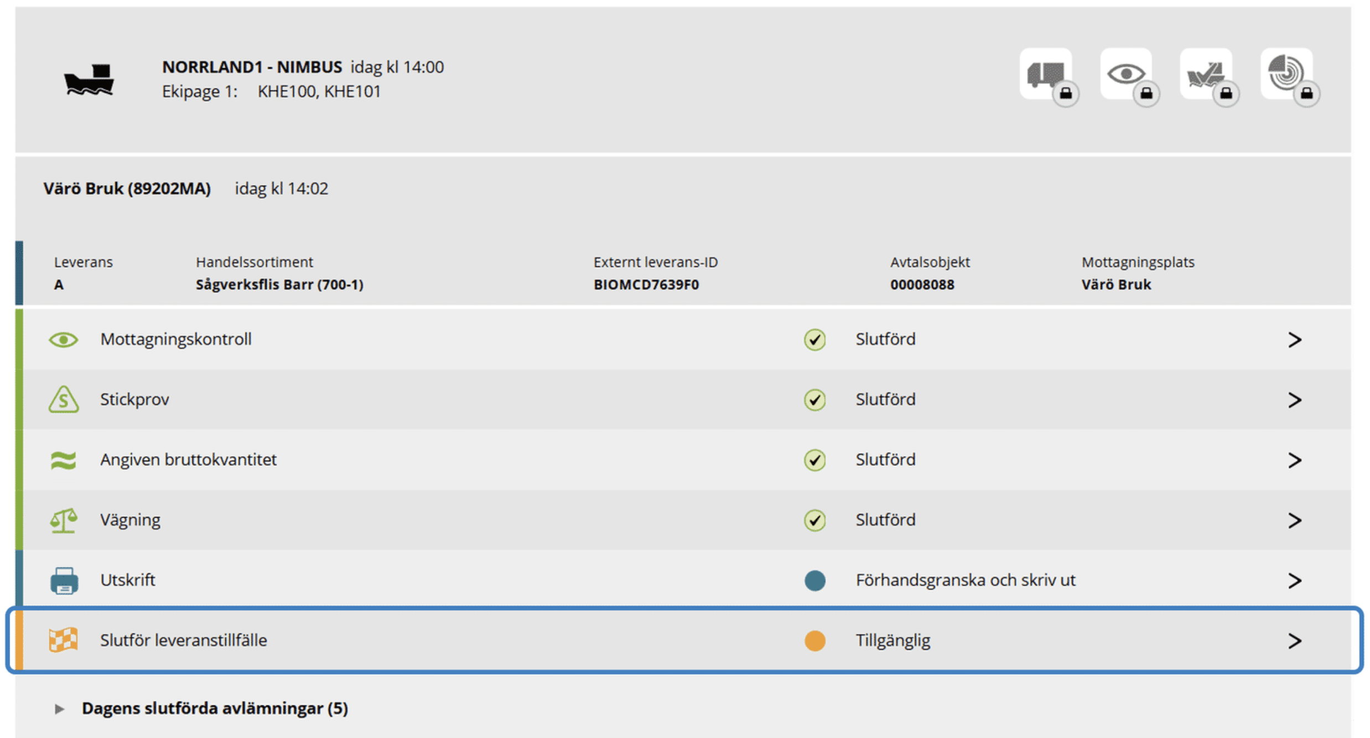This screenshot has height=738, width=1370.
Task: Click the scales icon for Vägning
Action: [64, 520]
